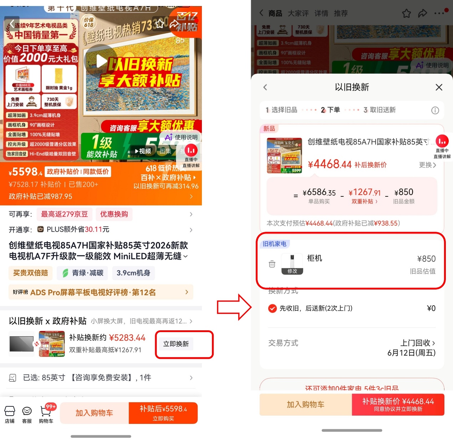
Task: Expand the 政府补贴已减987.95 details chevron
Action: [x=191, y=196]
